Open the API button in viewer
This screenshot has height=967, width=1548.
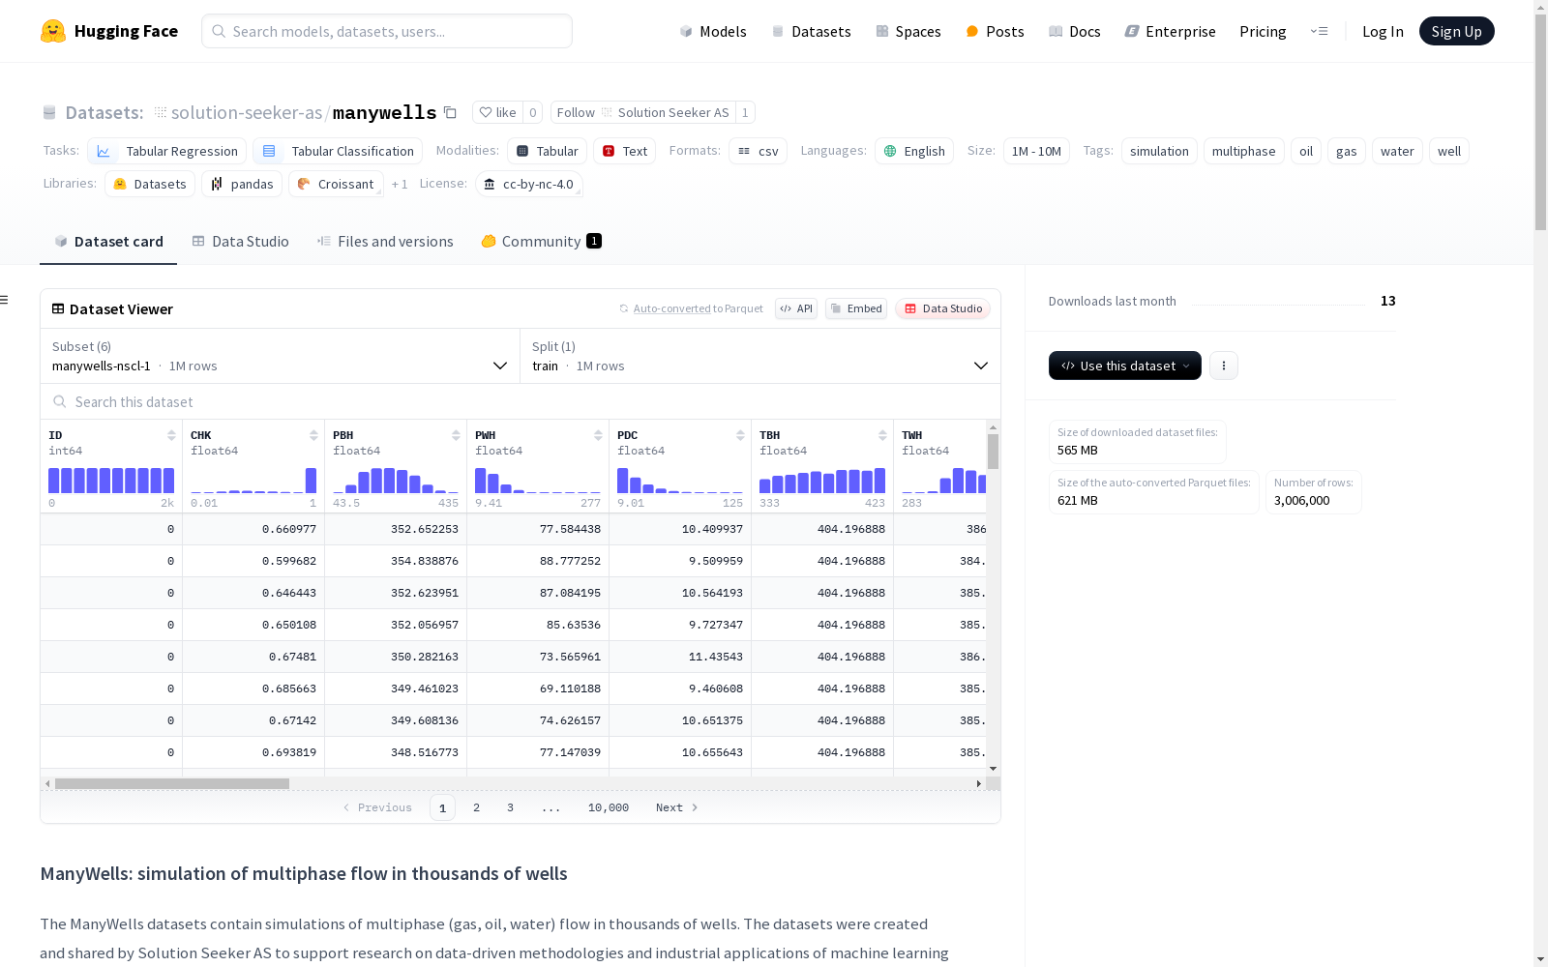796,308
